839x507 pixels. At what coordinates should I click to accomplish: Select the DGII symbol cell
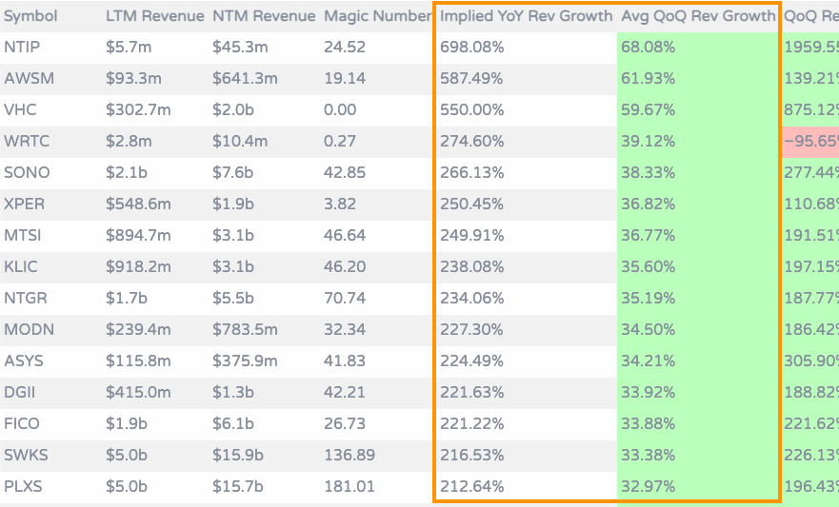click(20, 392)
